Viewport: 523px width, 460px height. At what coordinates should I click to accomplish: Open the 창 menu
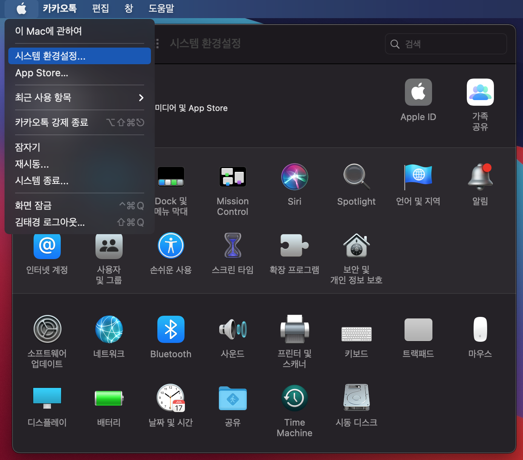click(x=129, y=8)
